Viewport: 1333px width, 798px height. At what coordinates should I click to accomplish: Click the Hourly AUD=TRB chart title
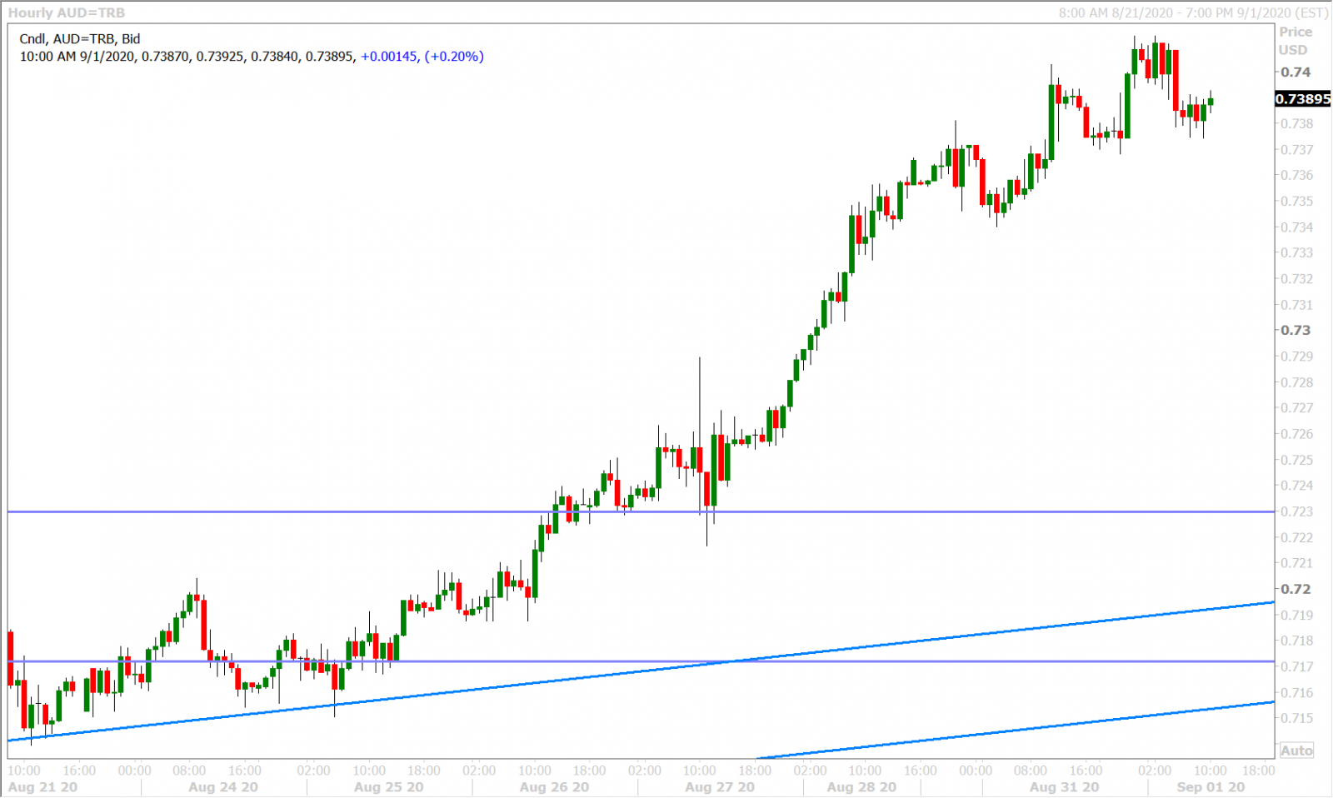(67, 12)
